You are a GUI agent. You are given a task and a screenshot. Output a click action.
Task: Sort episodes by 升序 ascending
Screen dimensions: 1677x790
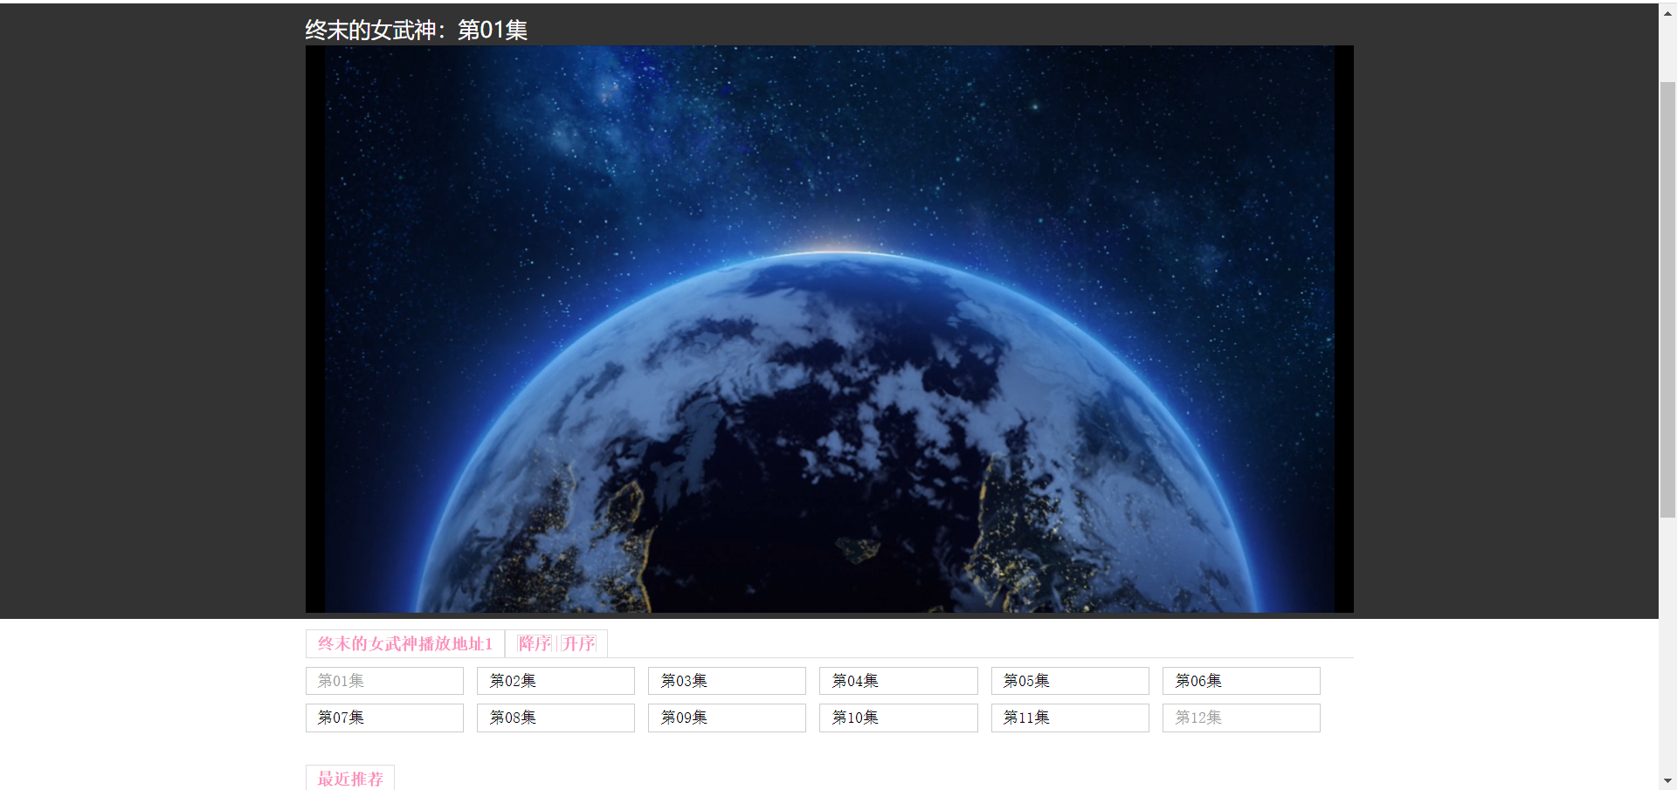point(578,643)
